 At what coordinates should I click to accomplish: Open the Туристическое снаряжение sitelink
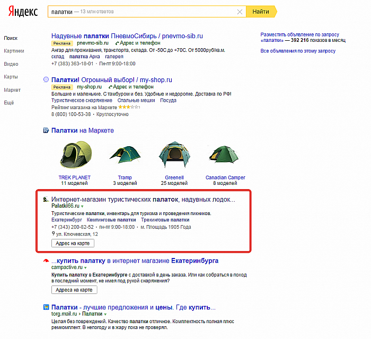[x=82, y=100]
